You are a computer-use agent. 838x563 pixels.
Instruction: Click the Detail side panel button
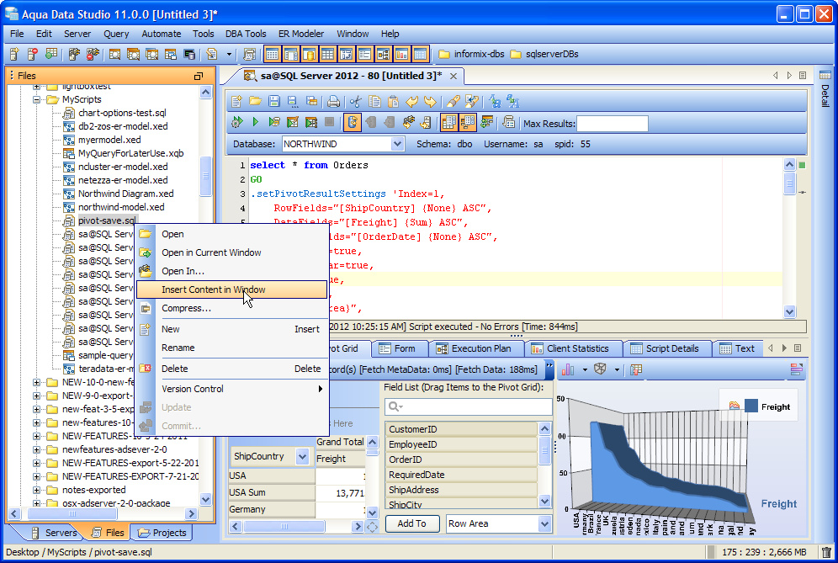[x=825, y=88]
